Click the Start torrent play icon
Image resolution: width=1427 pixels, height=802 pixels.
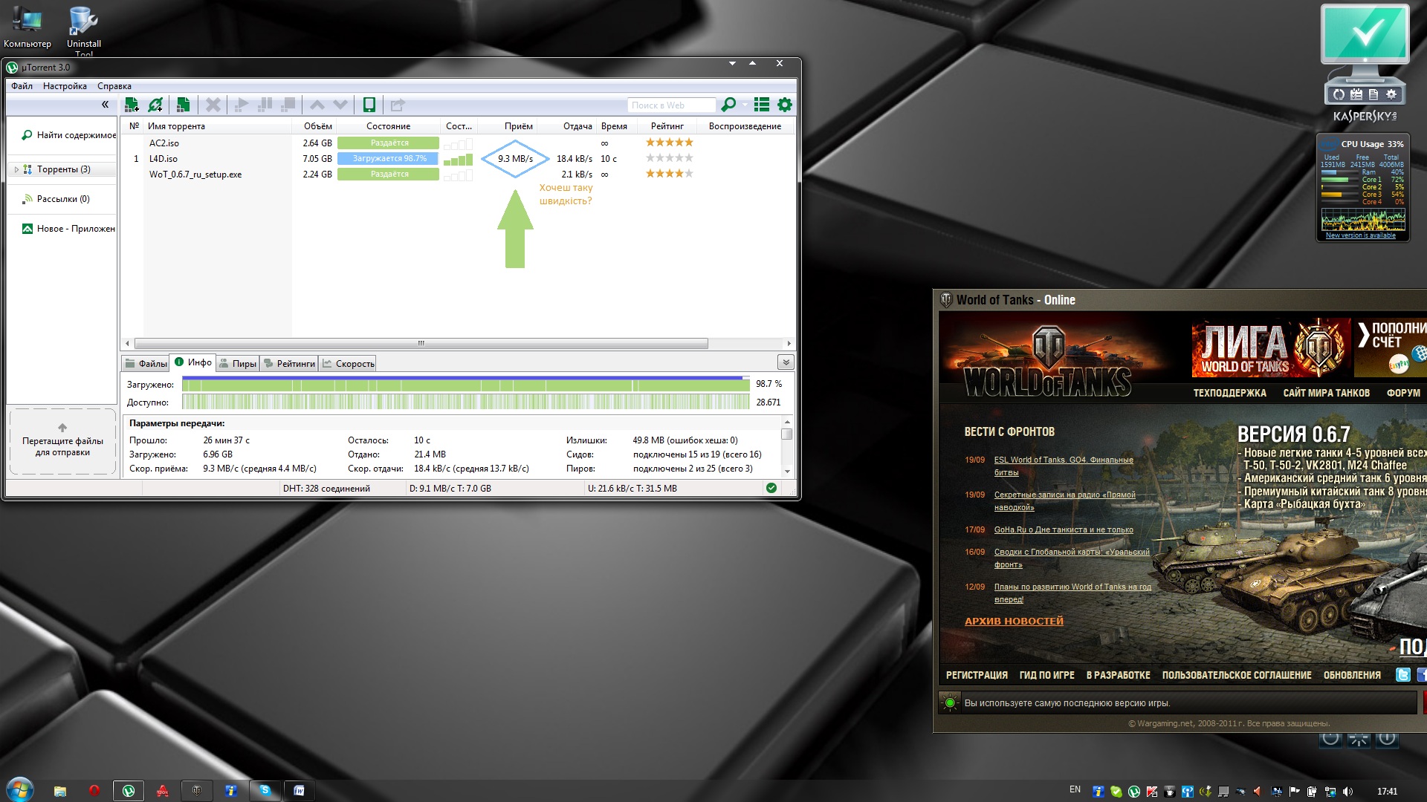pyautogui.click(x=241, y=105)
